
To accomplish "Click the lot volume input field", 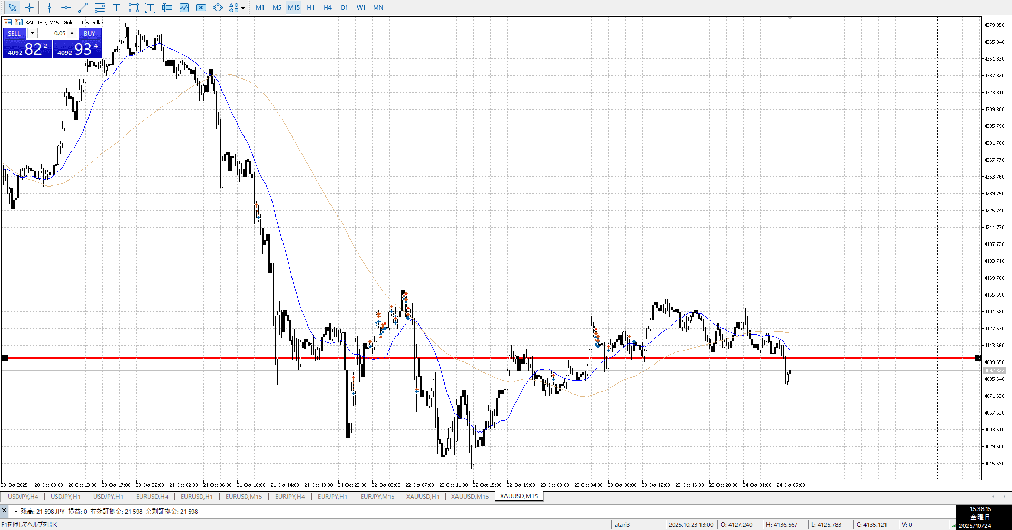I will (x=53, y=33).
